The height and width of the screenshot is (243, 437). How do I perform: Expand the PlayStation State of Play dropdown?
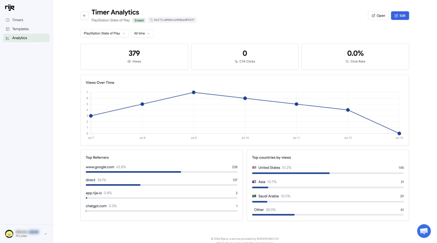[104, 33]
